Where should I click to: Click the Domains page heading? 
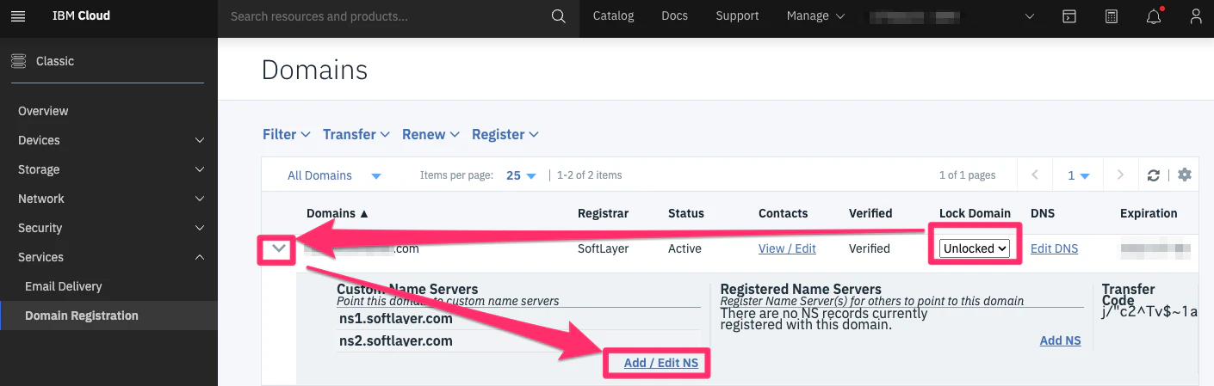tap(314, 70)
